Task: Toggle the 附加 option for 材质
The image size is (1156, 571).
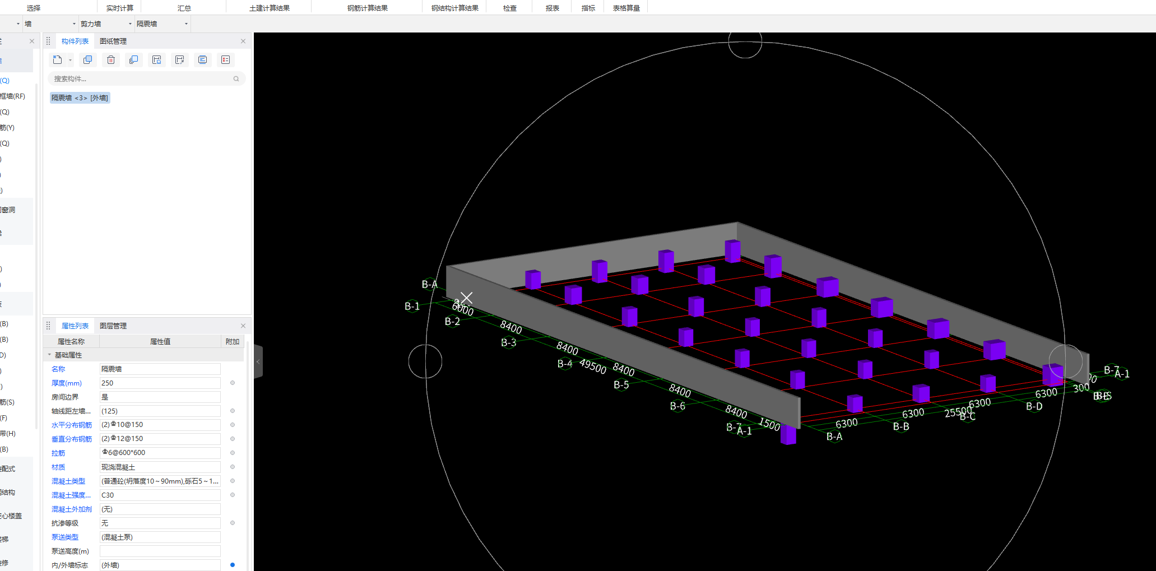Action: point(233,467)
